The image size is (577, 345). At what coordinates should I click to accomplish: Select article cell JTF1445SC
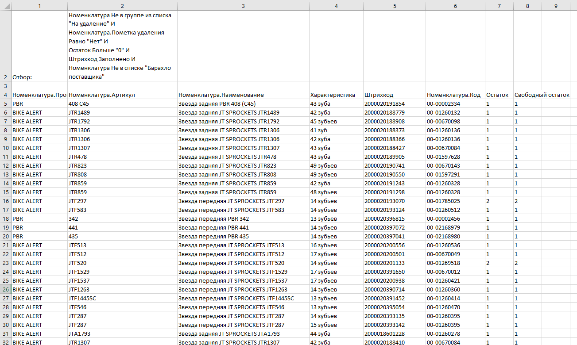122,299
